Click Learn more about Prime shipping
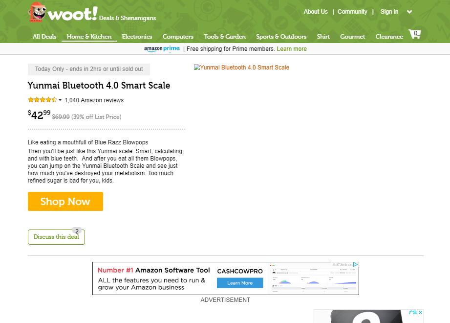Viewport: 450px width, 323px height. (292, 49)
